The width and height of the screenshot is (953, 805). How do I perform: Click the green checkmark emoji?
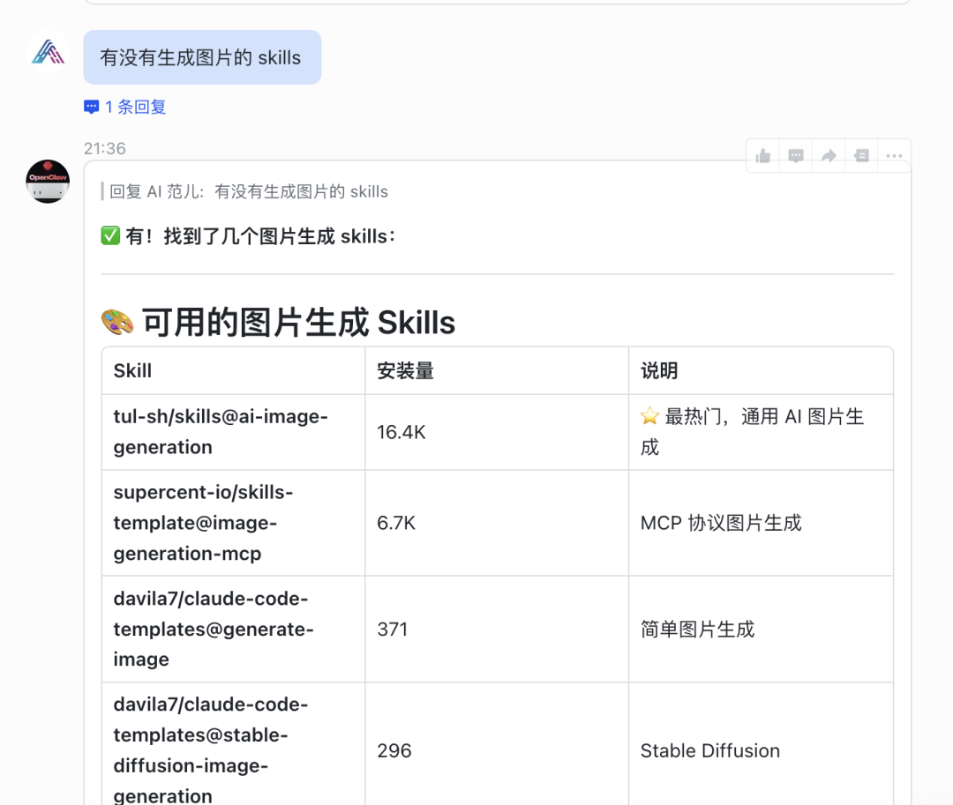coord(110,235)
